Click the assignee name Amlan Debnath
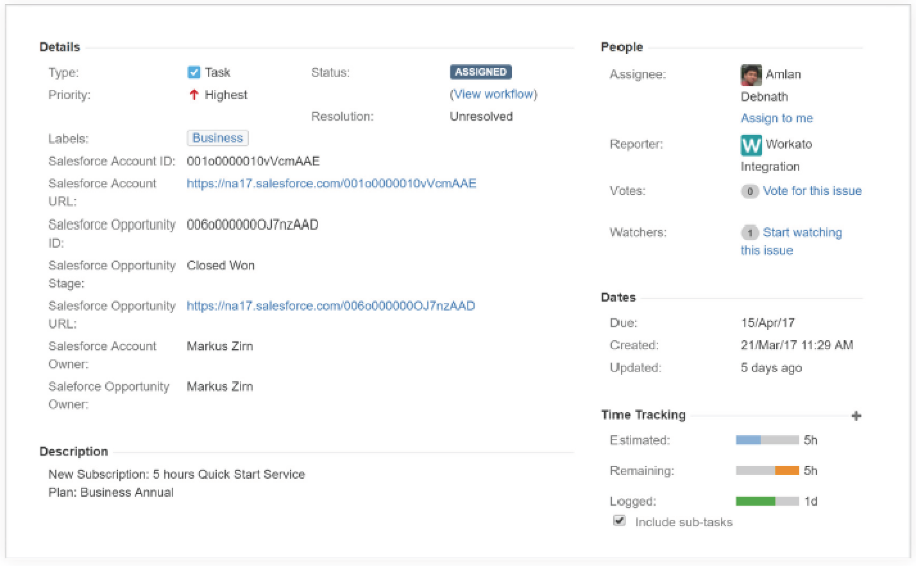916x566 pixels. pyautogui.click(x=771, y=85)
